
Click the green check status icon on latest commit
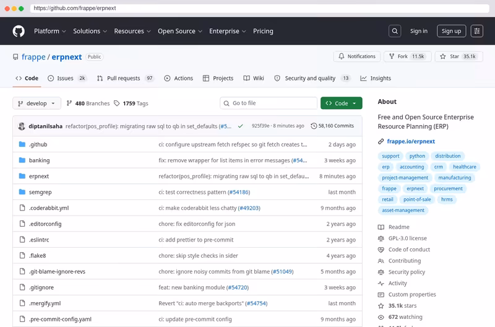coord(241,126)
